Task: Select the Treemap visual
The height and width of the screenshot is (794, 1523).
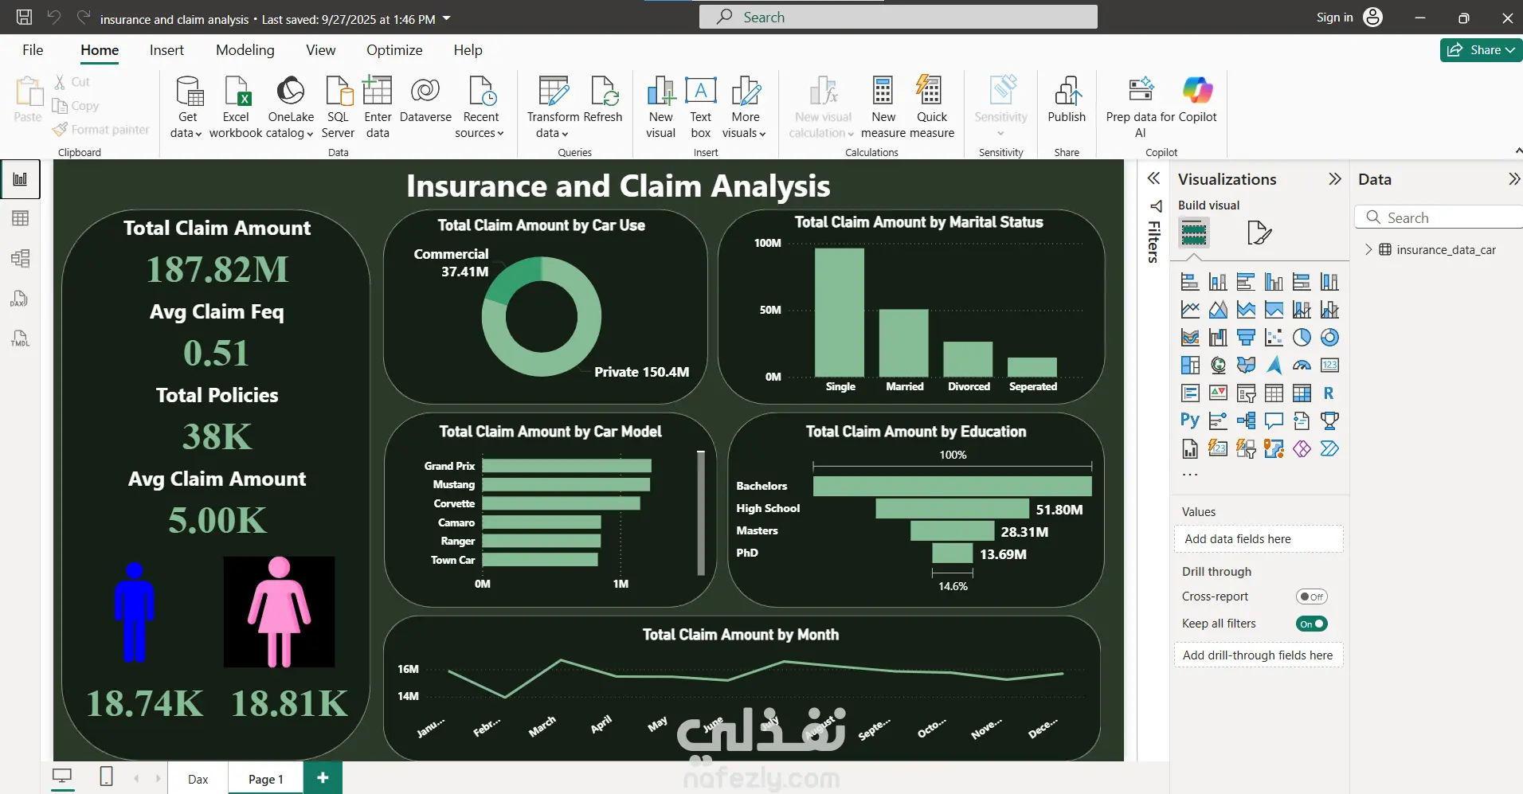Action: 1190,366
